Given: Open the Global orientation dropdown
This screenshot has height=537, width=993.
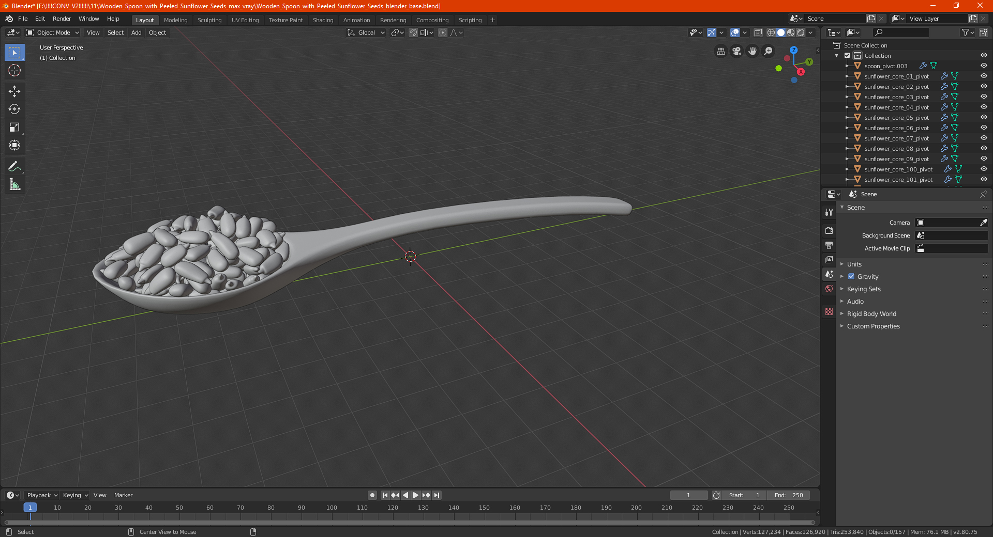Looking at the screenshot, I should click(x=366, y=33).
